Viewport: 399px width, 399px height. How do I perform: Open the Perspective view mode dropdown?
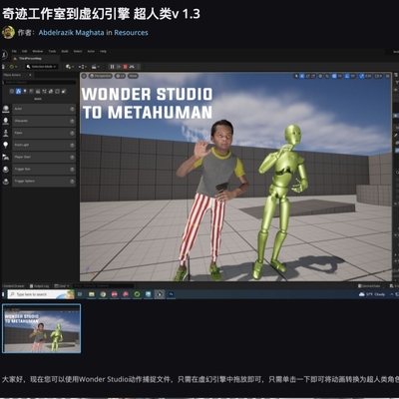(101, 76)
